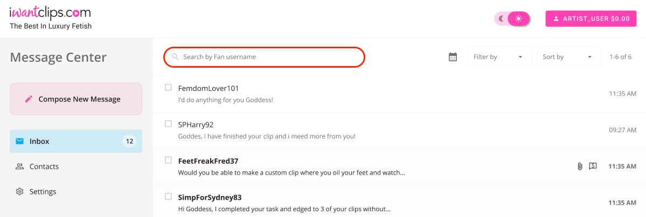Mark the FeetFreakFred37 message checkbox
This screenshot has height=217, width=646.
pyautogui.click(x=168, y=160)
